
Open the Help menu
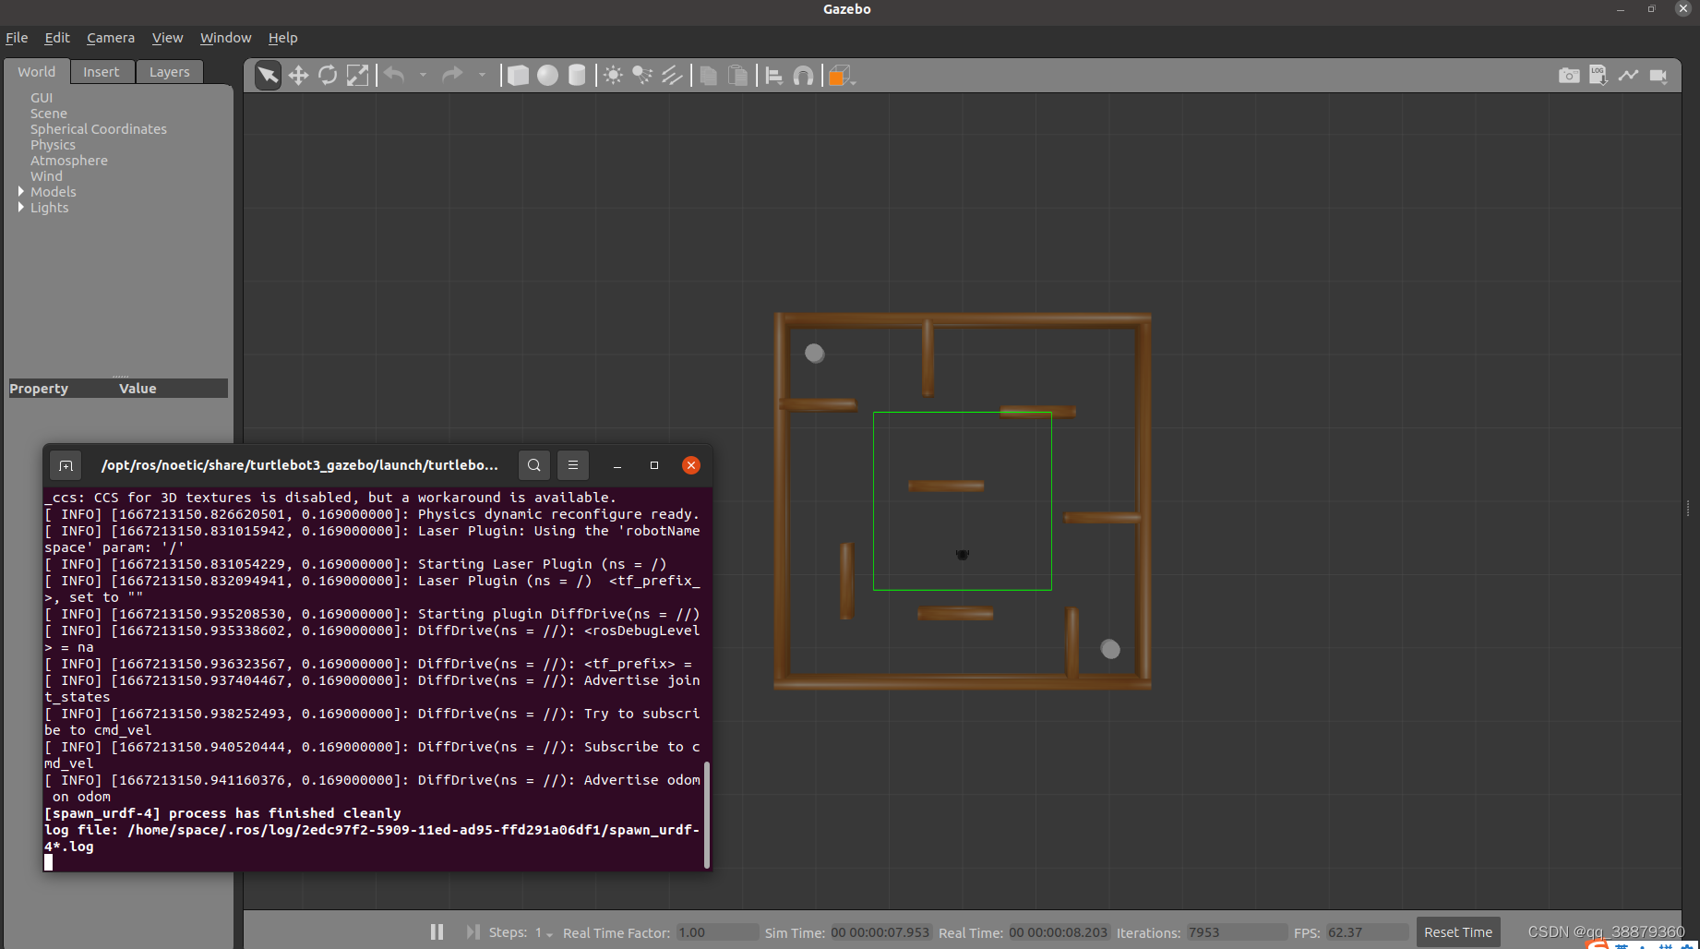click(282, 38)
